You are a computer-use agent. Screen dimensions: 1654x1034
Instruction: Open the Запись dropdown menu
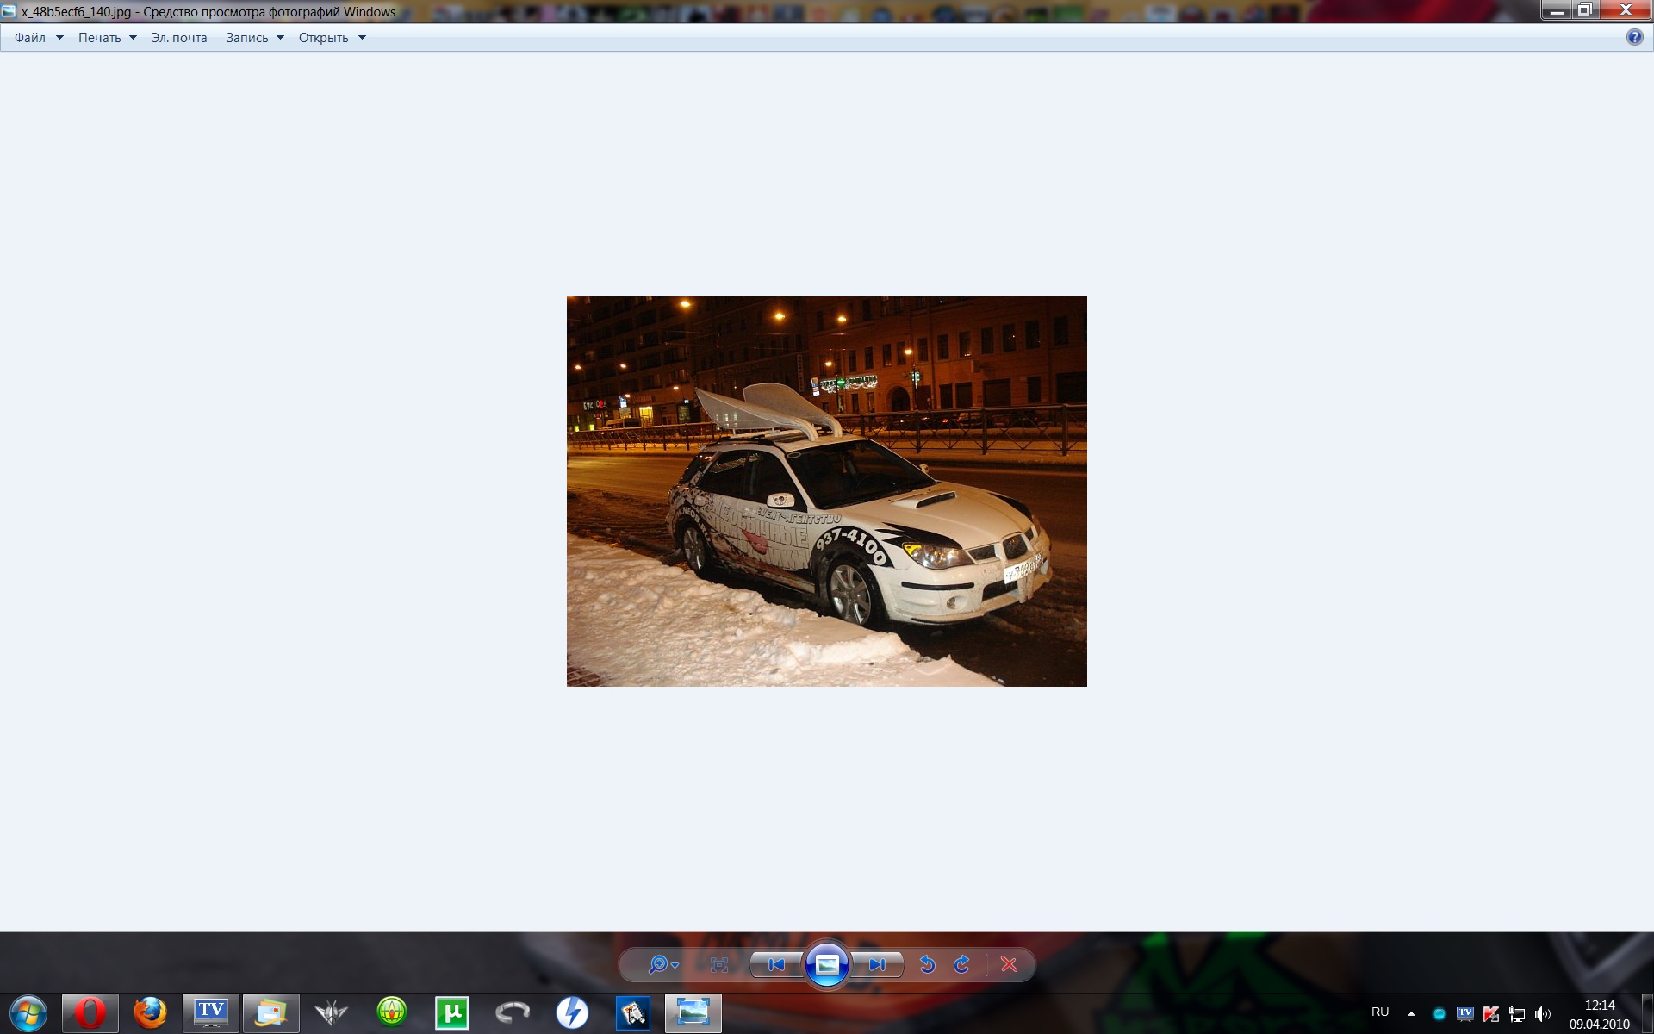[x=254, y=38]
